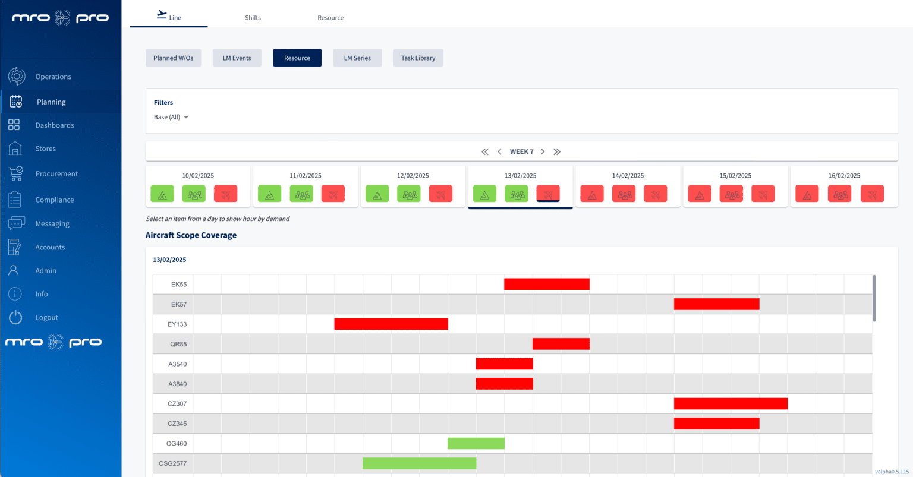This screenshot has height=477, width=913.
Task: Click the Logout power icon
Action: click(15, 317)
